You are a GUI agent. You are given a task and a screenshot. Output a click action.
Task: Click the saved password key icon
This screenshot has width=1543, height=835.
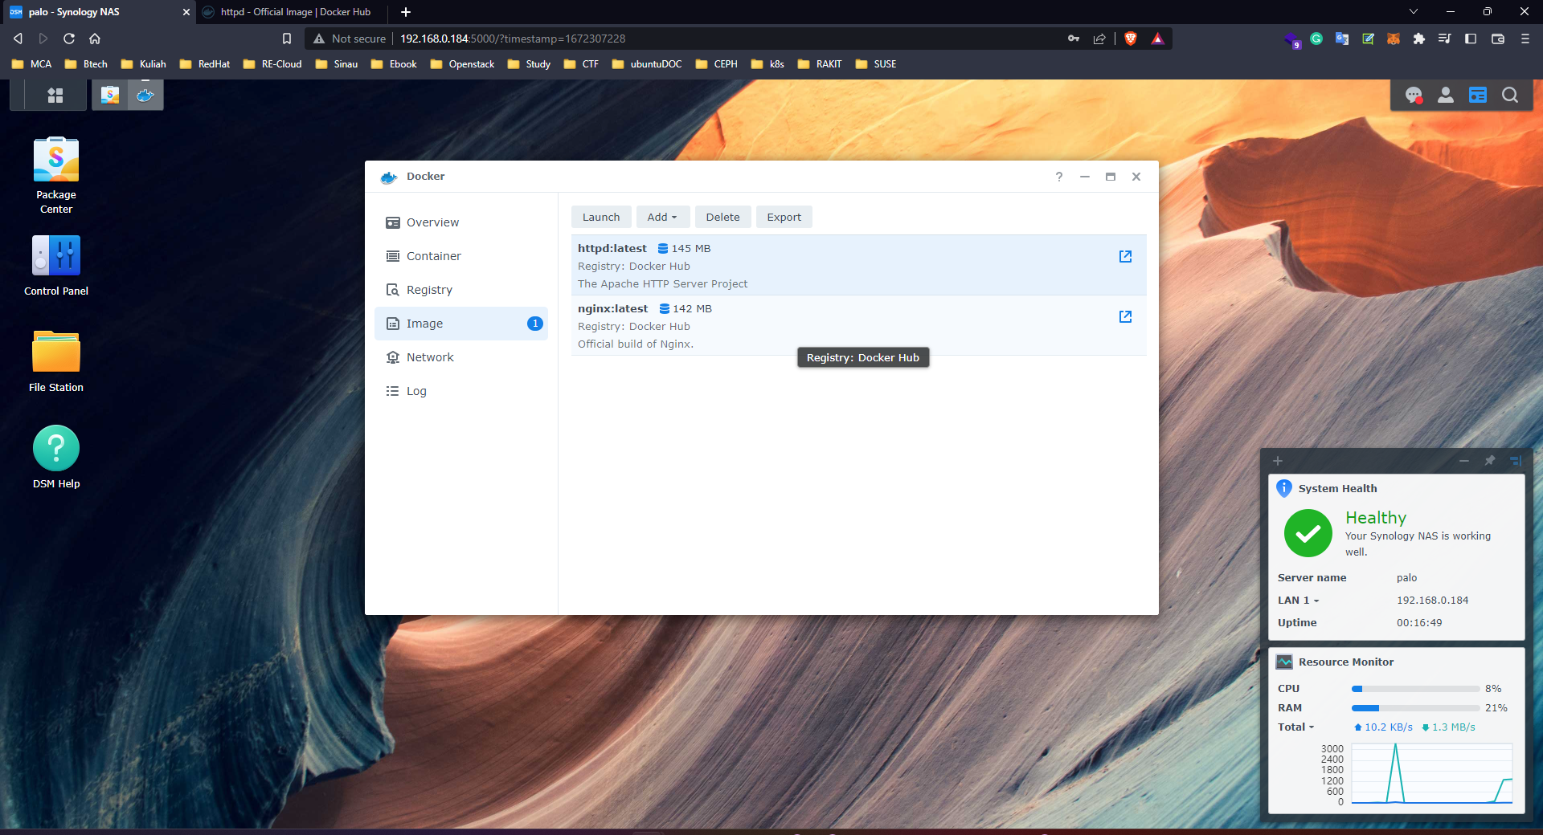point(1074,39)
